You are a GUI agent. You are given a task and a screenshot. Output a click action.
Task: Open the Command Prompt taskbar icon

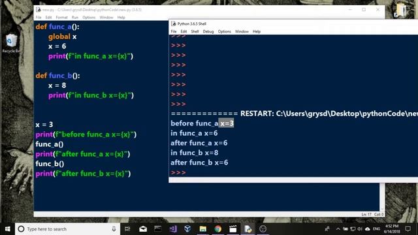pos(158,229)
